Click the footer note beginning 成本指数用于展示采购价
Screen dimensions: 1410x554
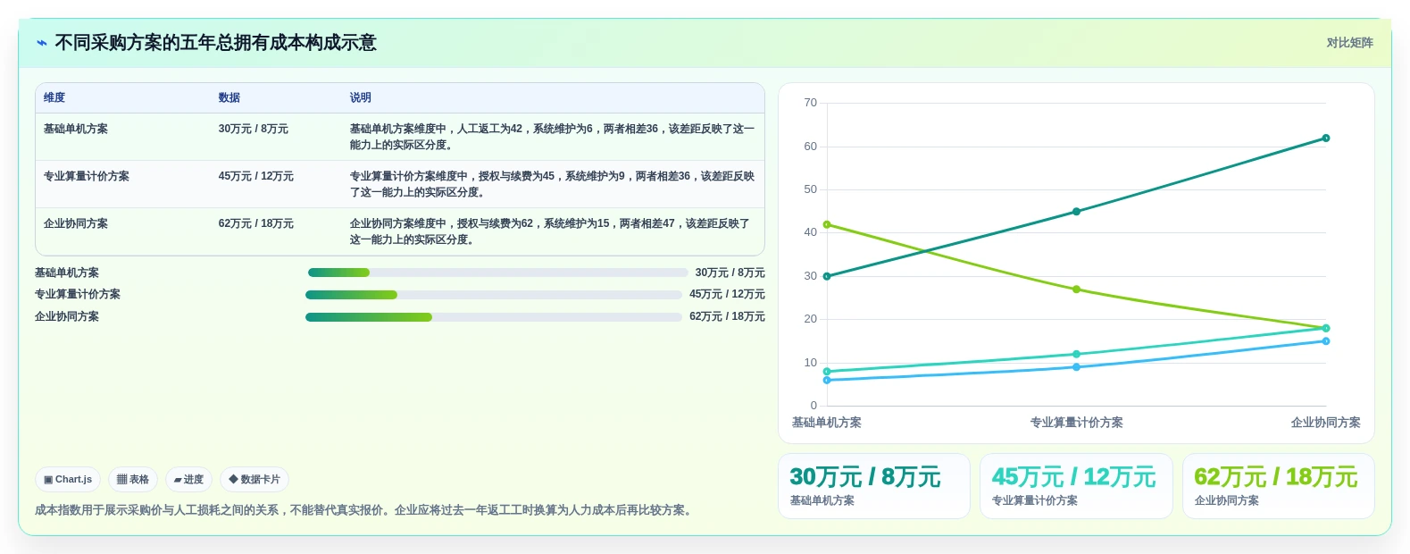tap(364, 510)
